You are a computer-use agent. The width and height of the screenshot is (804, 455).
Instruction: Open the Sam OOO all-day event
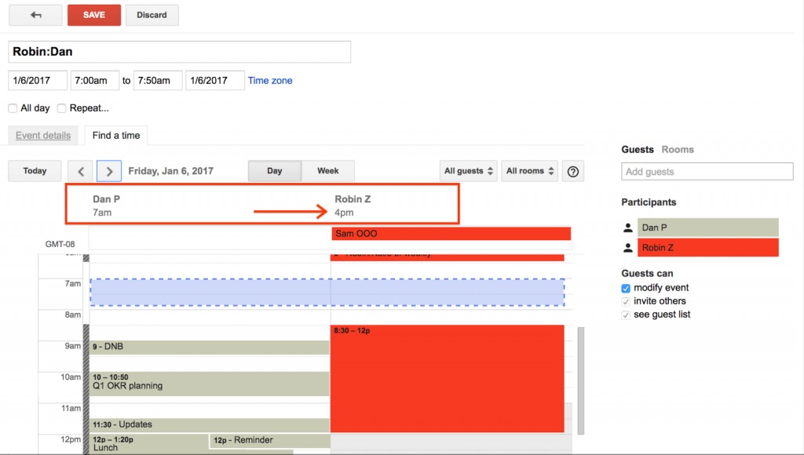[x=451, y=234]
